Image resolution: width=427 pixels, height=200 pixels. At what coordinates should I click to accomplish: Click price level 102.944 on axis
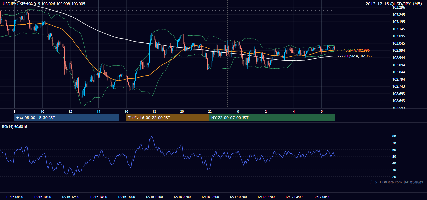398,58
